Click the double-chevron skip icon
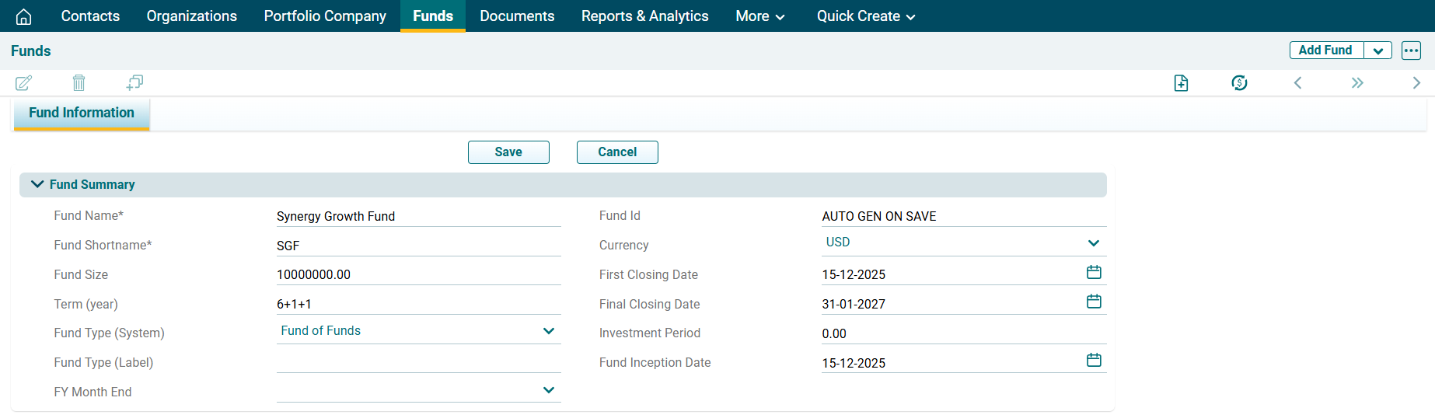The height and width of the screenshot is (415, 1435). [x=1357, y=83]
